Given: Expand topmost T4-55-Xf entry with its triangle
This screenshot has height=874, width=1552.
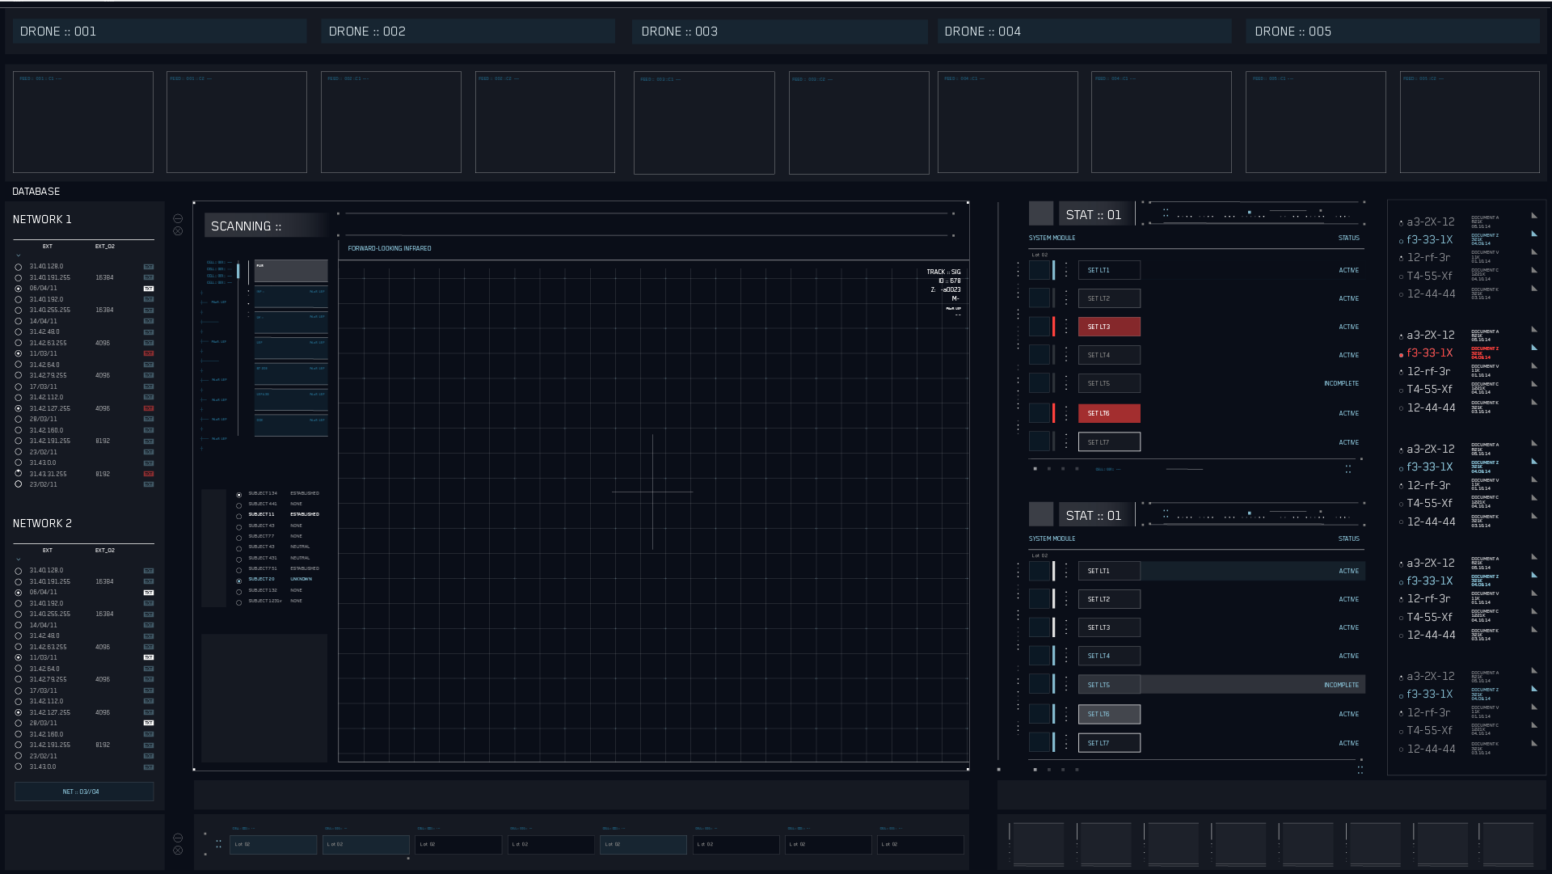Looking at the screenshot, I should tap(1534, 270).
